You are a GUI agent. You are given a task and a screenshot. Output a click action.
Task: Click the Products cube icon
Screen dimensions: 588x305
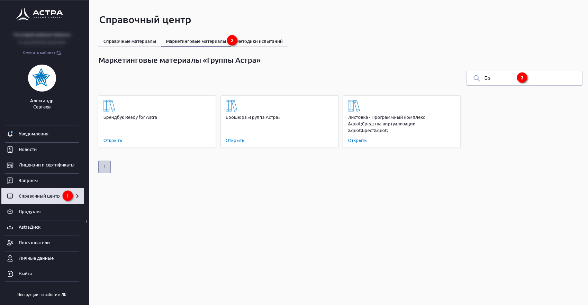[10, 212]
